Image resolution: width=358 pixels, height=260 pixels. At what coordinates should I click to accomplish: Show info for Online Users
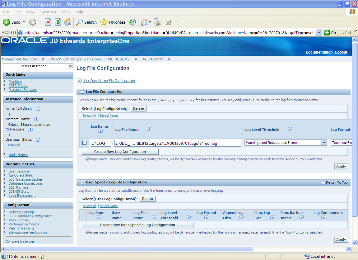tap(30, 130)
